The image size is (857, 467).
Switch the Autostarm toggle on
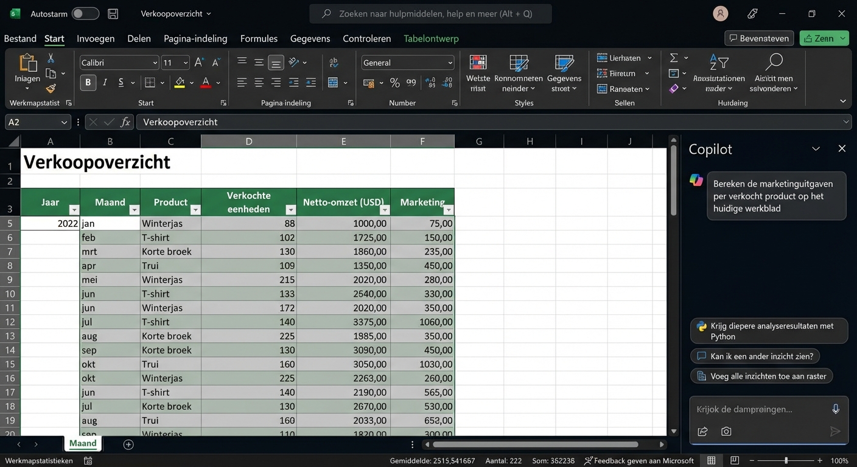click(85, 13)
